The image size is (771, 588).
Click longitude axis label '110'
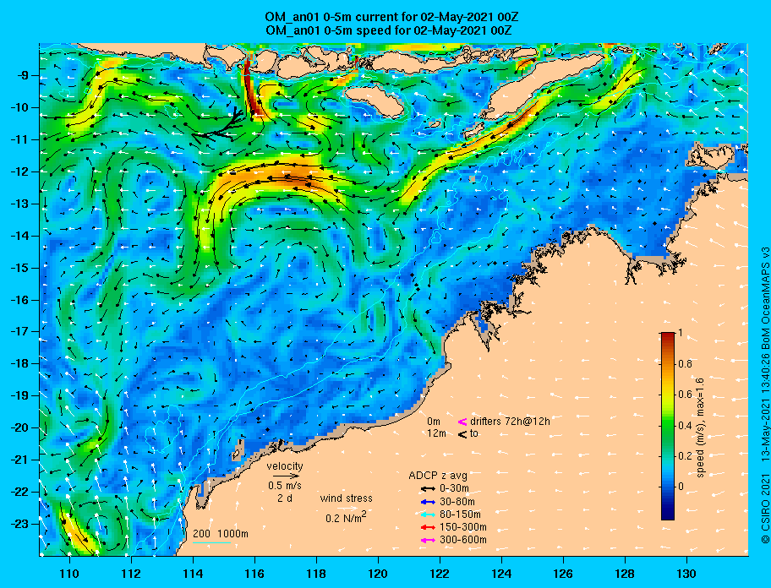(x=69, y=574)
